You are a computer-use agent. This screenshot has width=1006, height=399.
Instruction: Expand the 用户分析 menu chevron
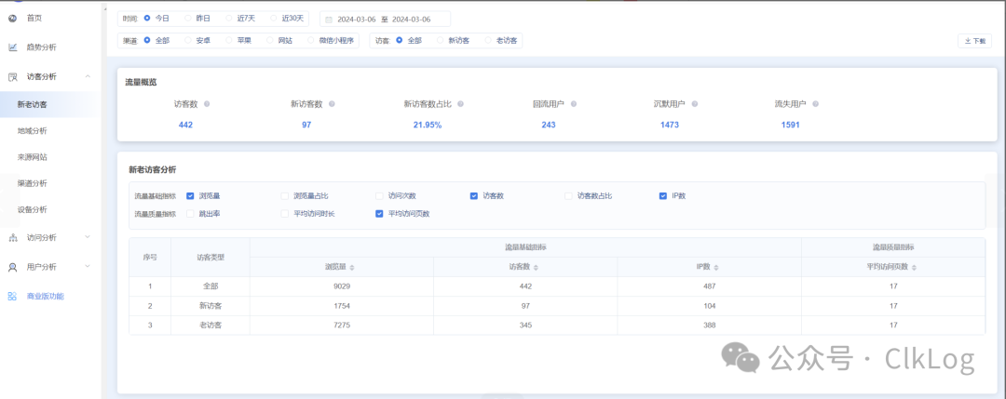pos(88,266)
